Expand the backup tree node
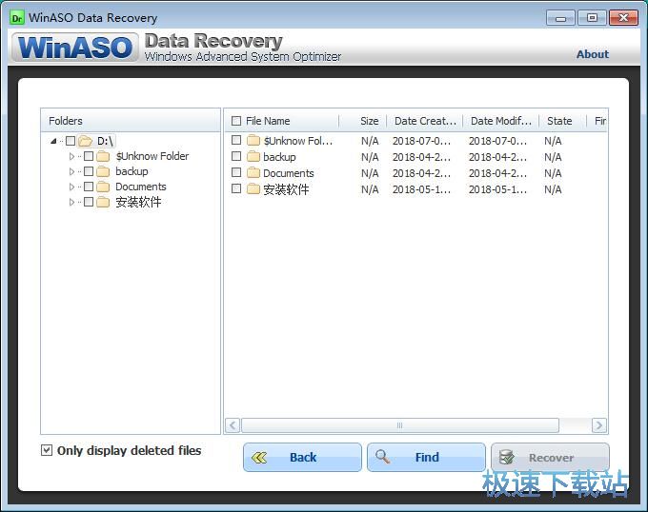This screenshot has height=512, width=648. point(71,171)
